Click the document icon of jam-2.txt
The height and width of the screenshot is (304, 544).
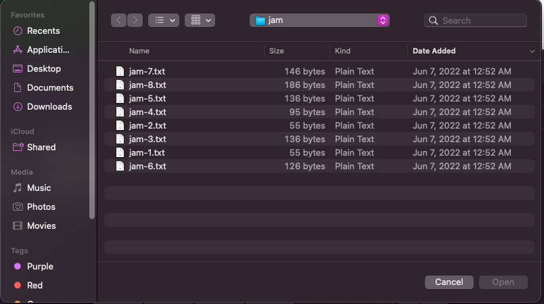120,126
